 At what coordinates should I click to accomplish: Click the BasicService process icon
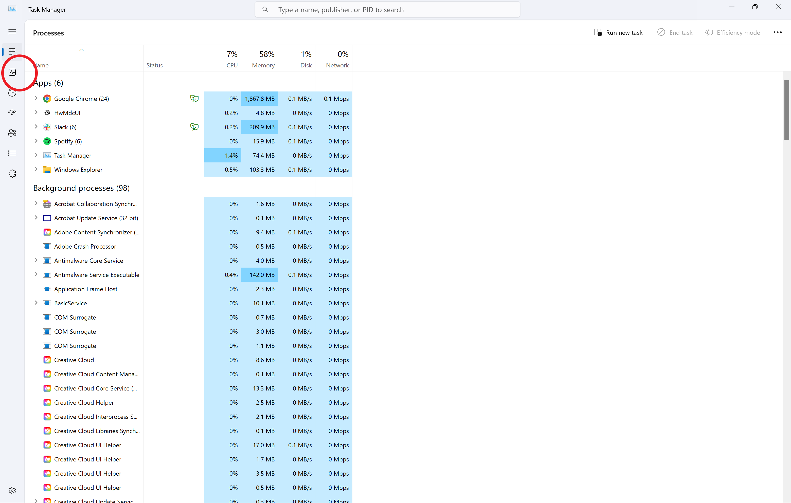(47, 303)
